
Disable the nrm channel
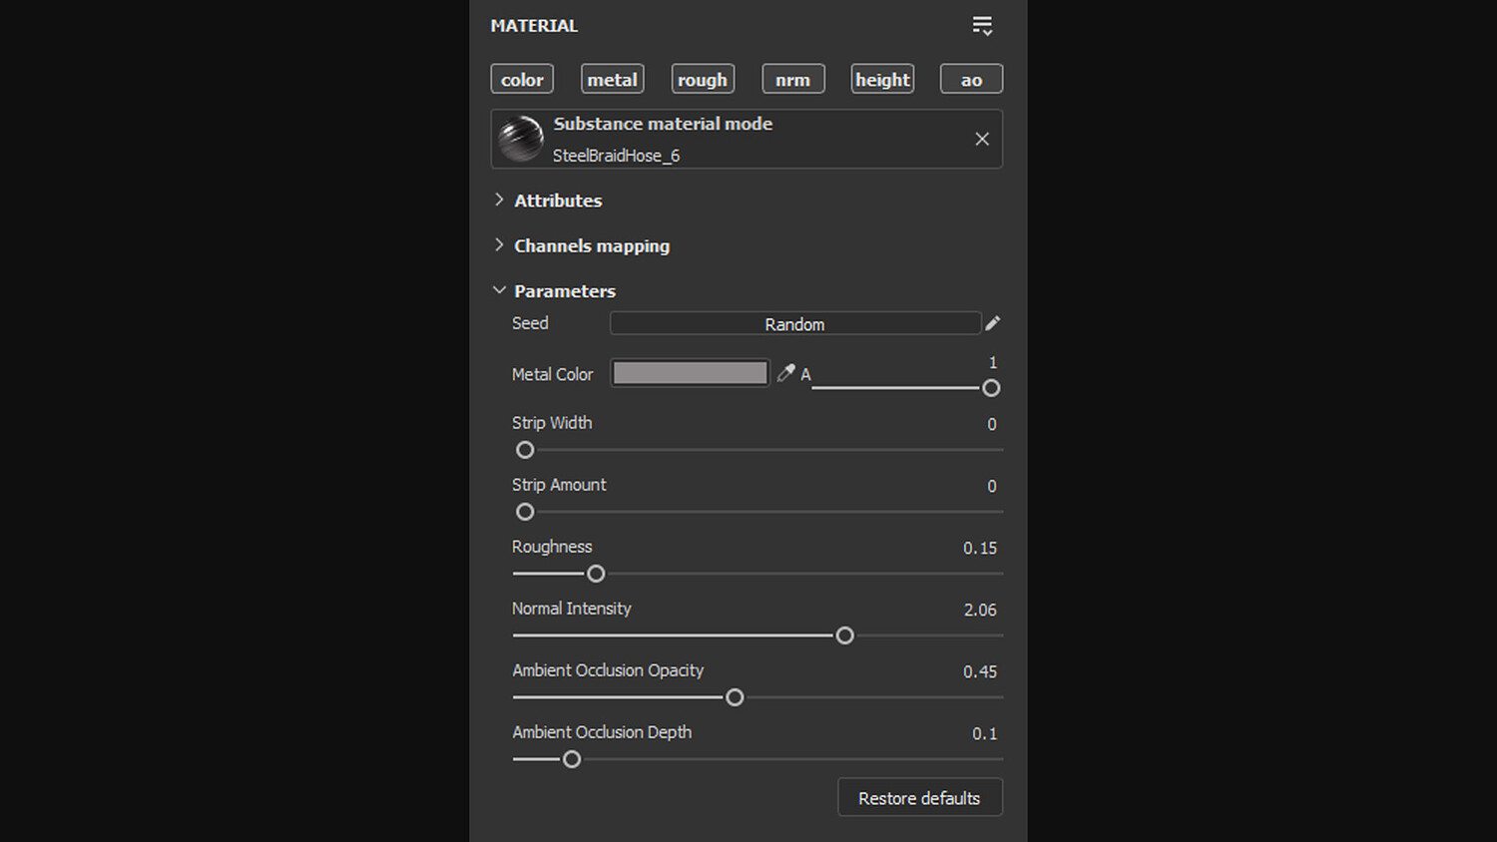point(792,80)
